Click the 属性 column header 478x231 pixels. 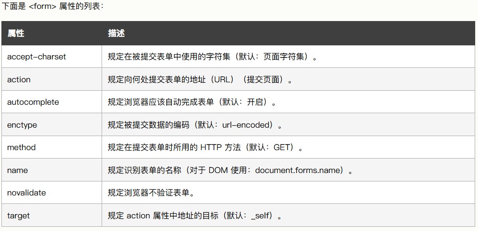point(16,34)
